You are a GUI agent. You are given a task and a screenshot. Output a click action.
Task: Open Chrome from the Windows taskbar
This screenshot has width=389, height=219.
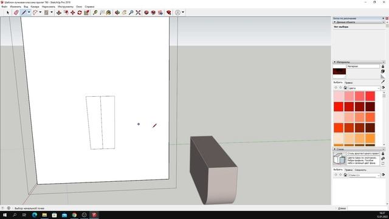coord(74,215)
